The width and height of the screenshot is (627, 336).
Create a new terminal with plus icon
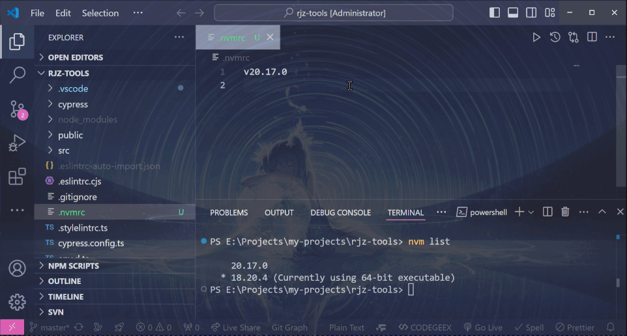tap(519, 212)
